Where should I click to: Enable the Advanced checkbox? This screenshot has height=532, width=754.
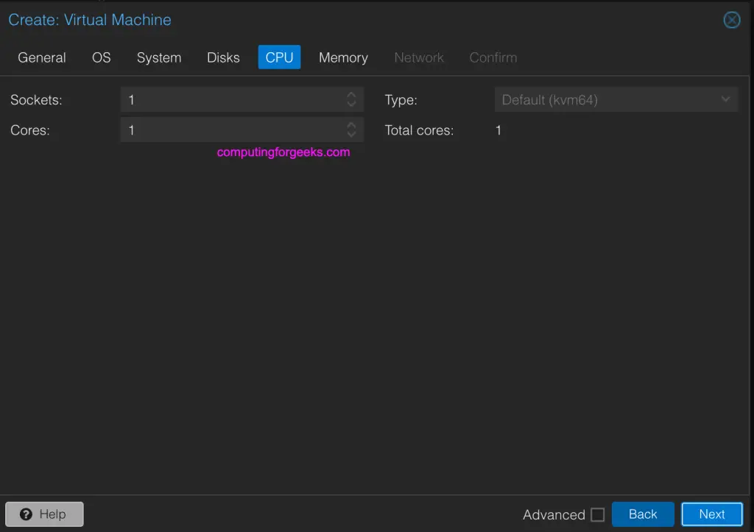pos(597,514)
